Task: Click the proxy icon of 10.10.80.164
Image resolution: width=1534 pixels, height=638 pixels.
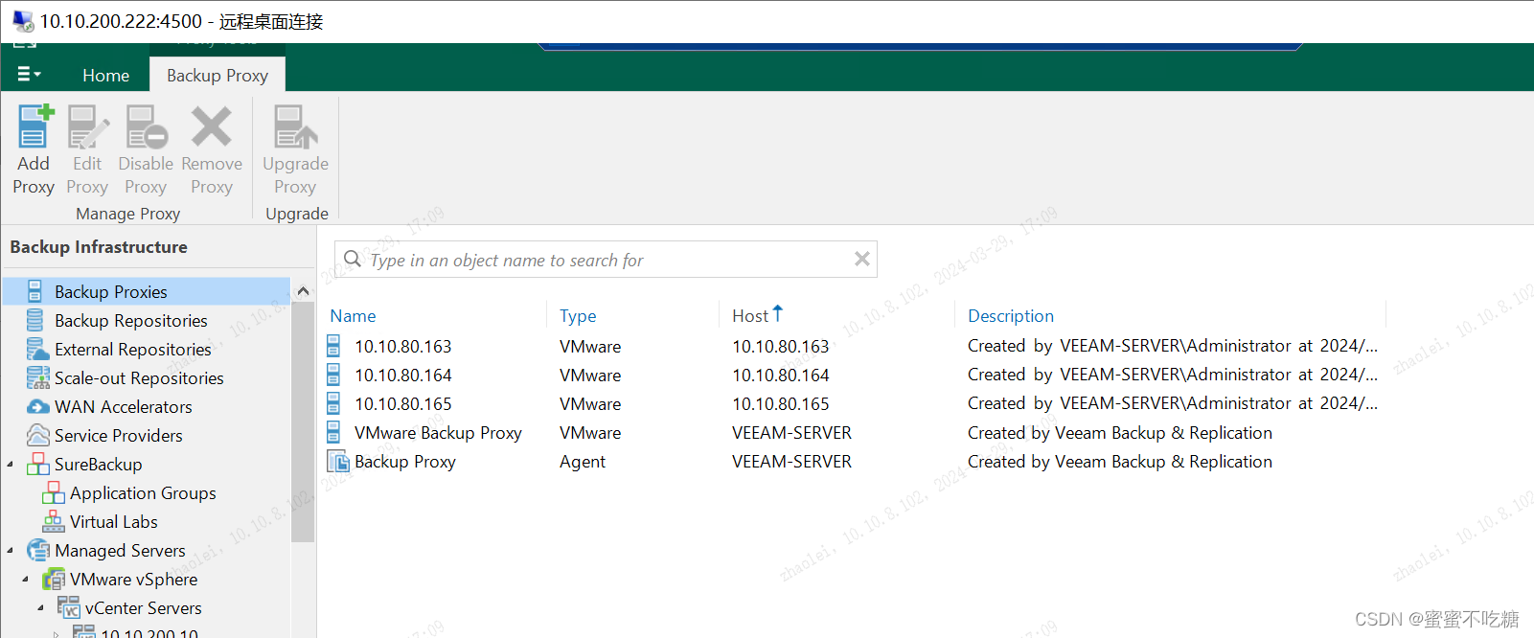Action: click(x=333, y=375)
